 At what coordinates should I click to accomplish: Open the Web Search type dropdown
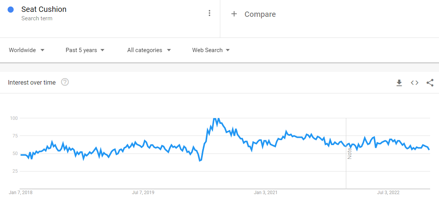(211, 50)
